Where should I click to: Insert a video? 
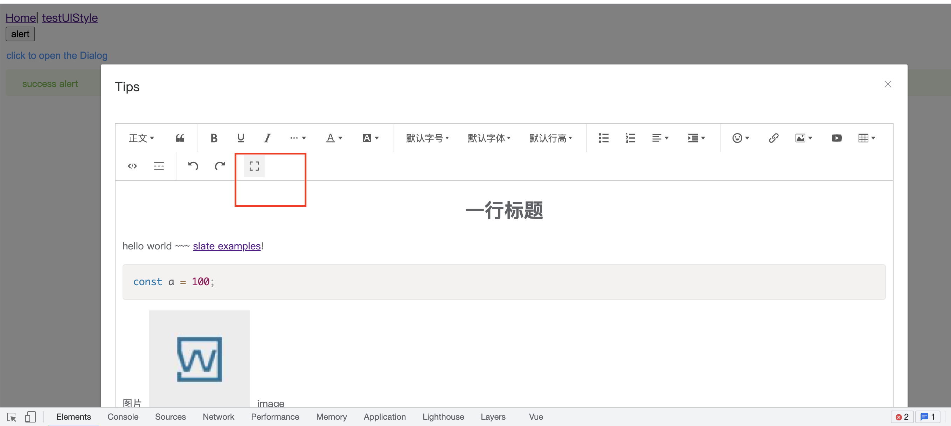tap(837, 138)
